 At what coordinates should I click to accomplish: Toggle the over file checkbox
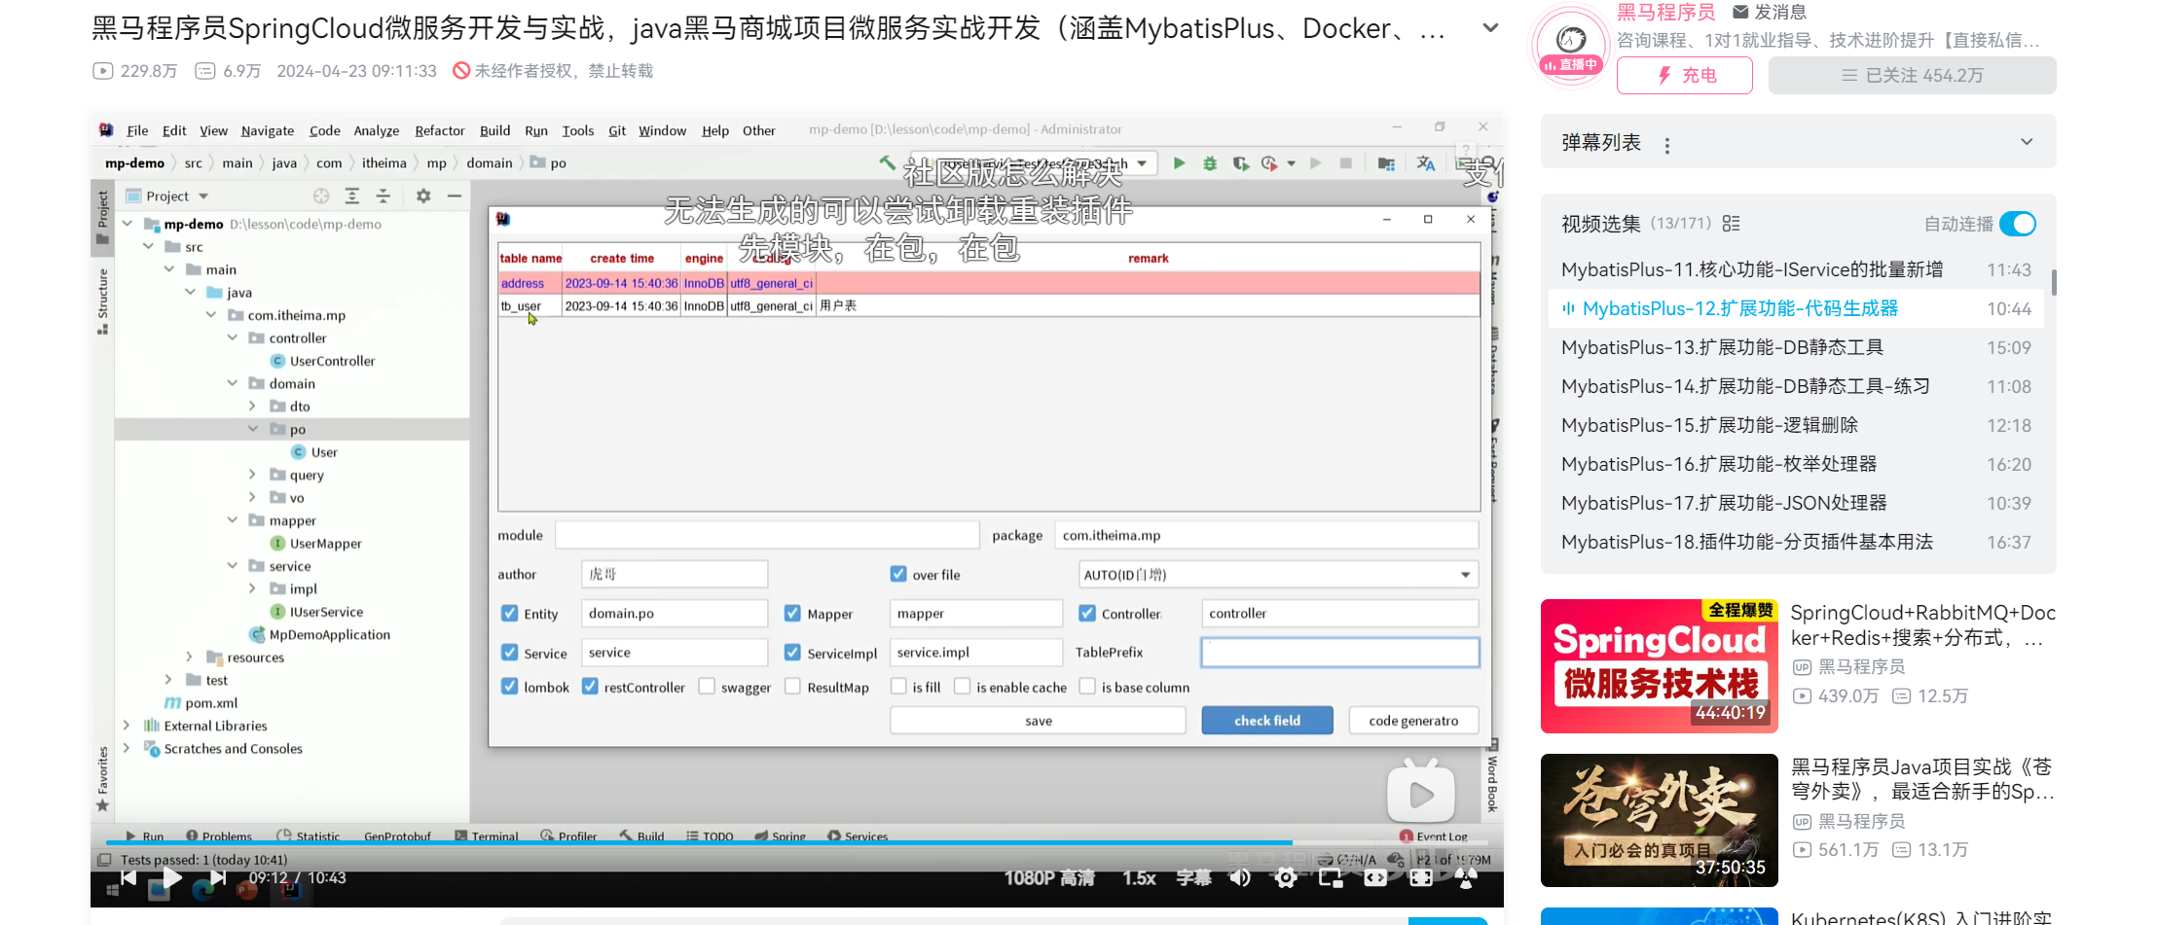pyautogui.click(x=898, y=574)
